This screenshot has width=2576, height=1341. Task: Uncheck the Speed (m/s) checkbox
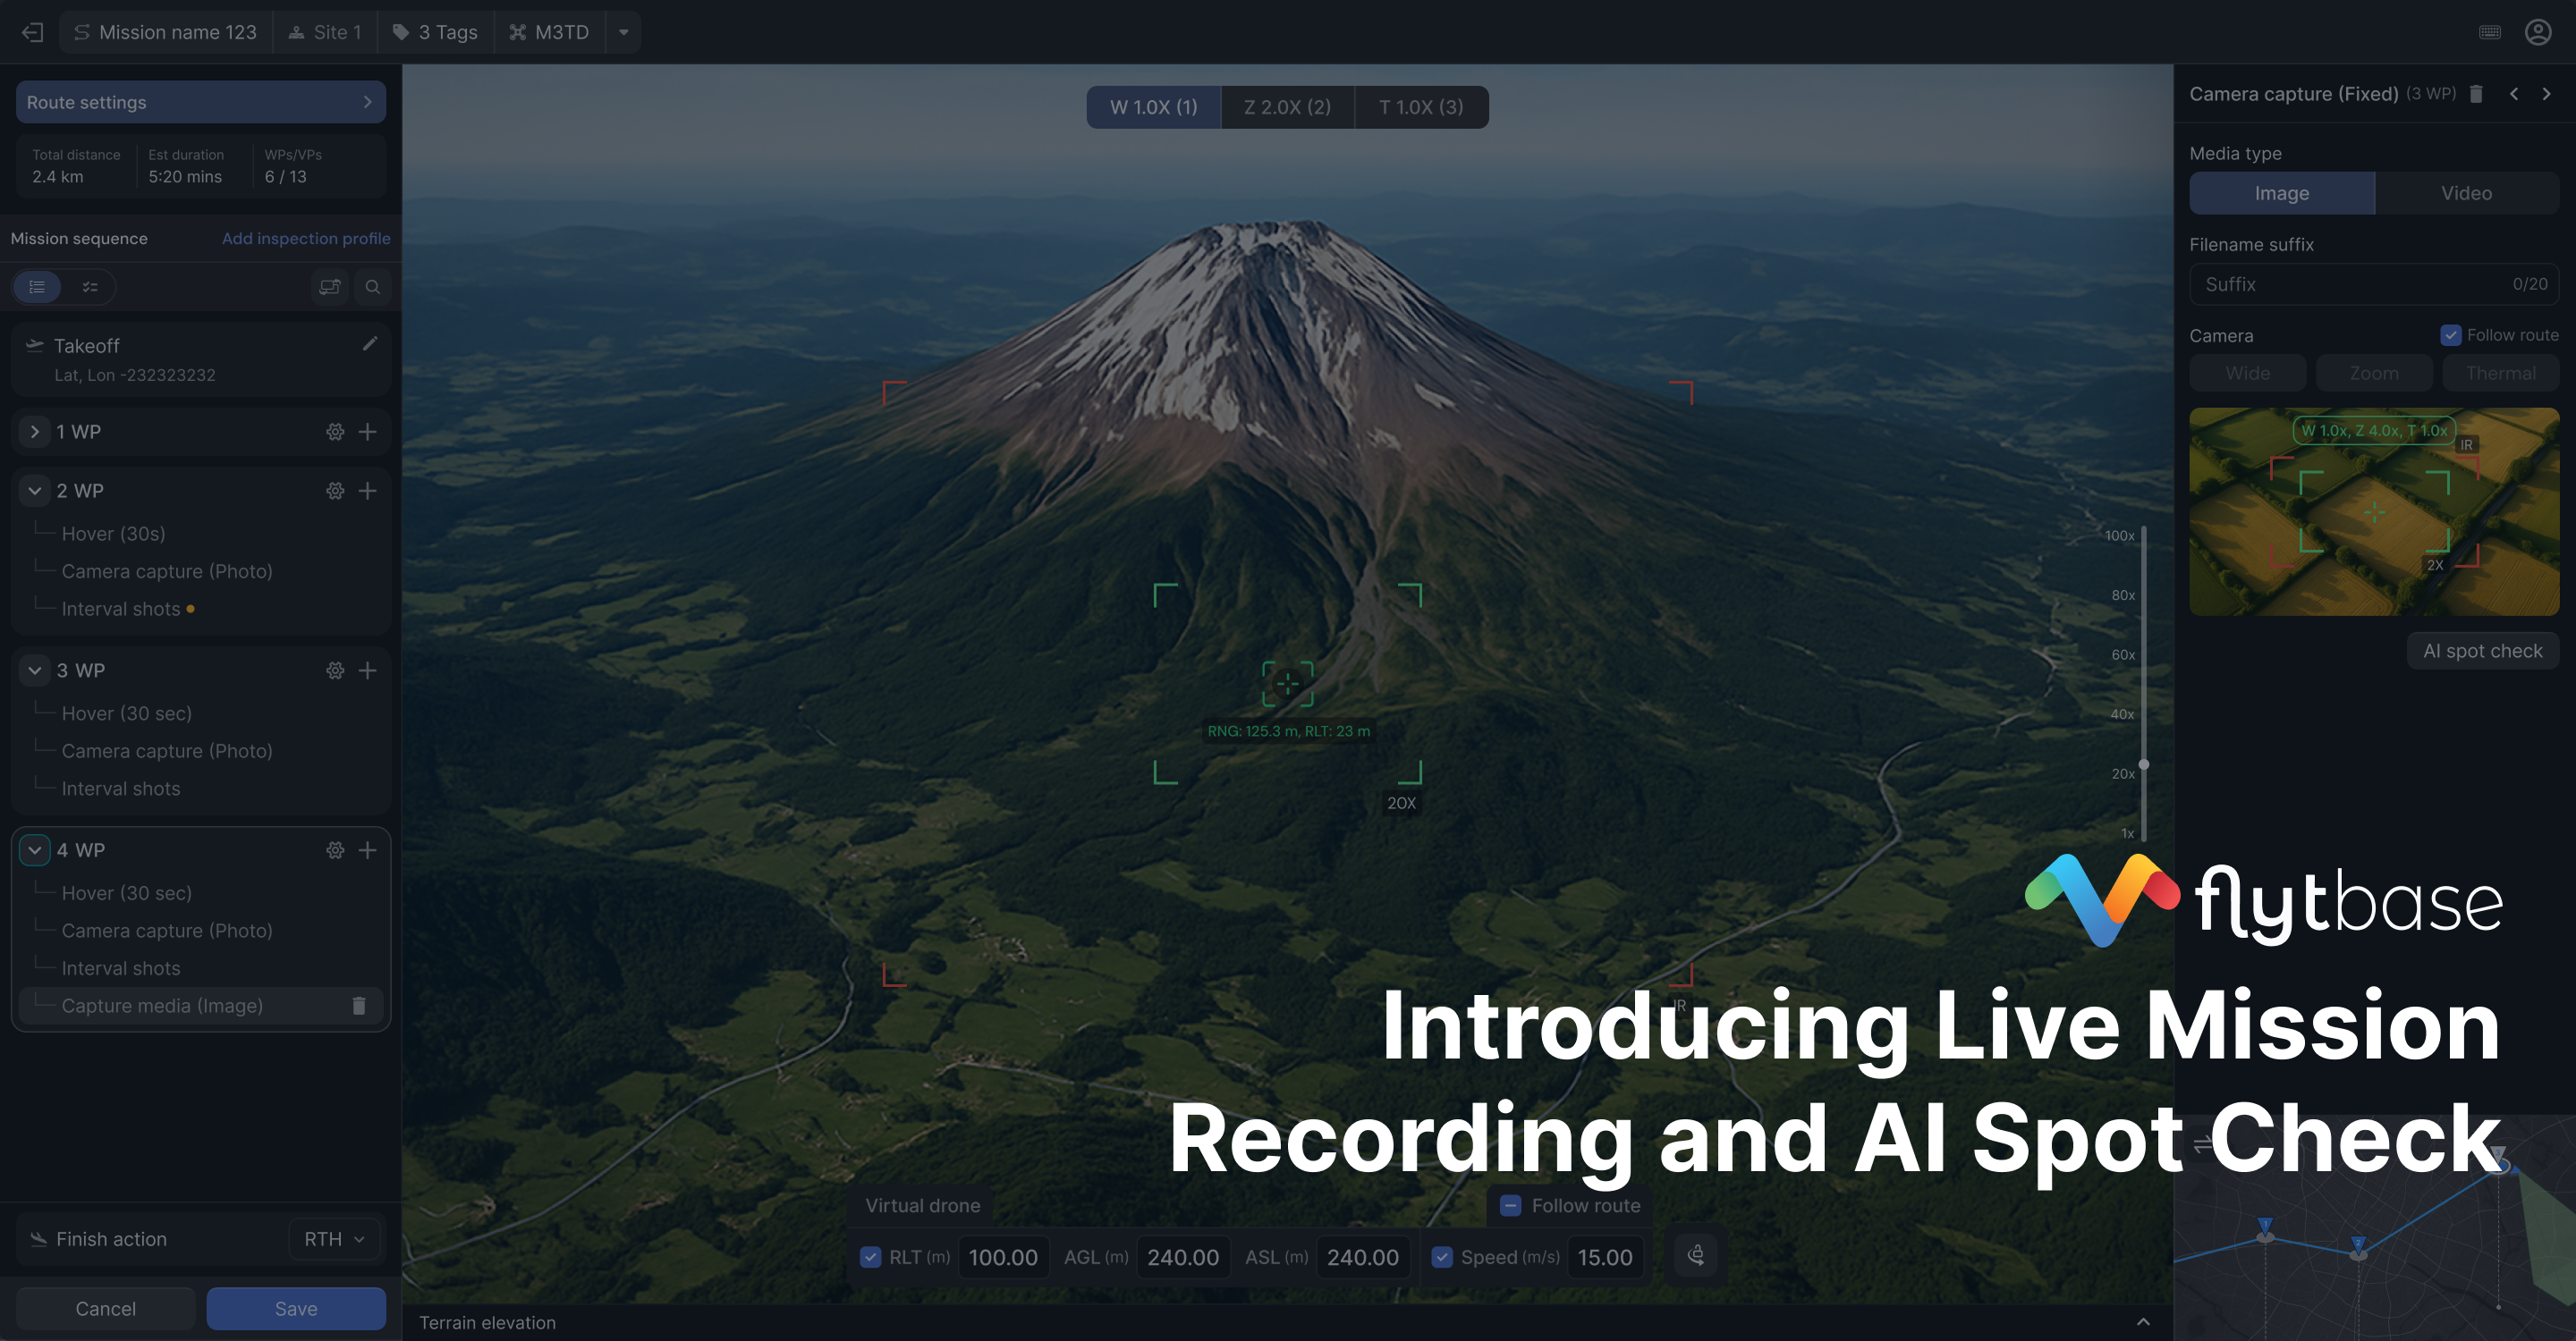point(1442,1257)
